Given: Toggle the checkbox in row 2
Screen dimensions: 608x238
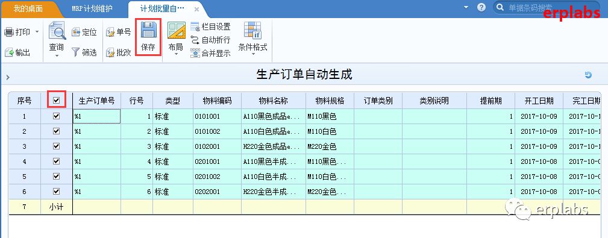Looking at the screenshot, I should (x=57, y=131).
